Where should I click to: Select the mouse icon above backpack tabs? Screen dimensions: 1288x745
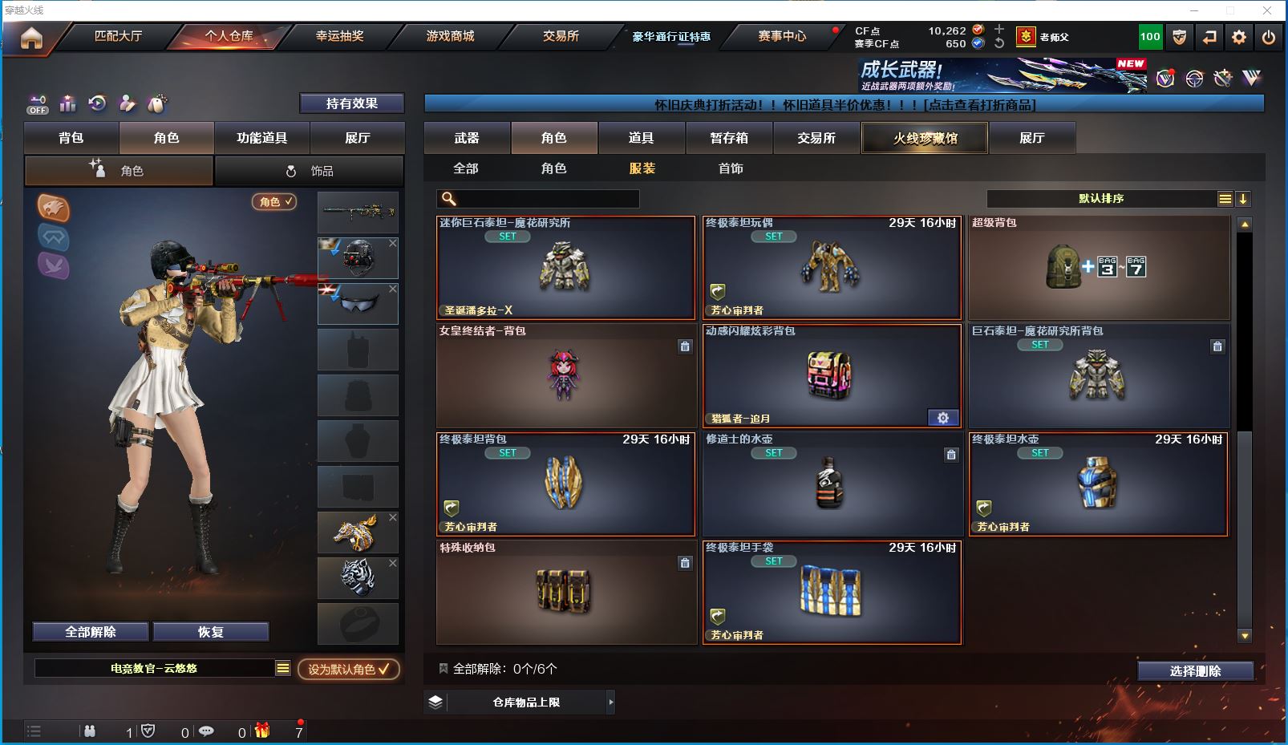pos(158,103)
